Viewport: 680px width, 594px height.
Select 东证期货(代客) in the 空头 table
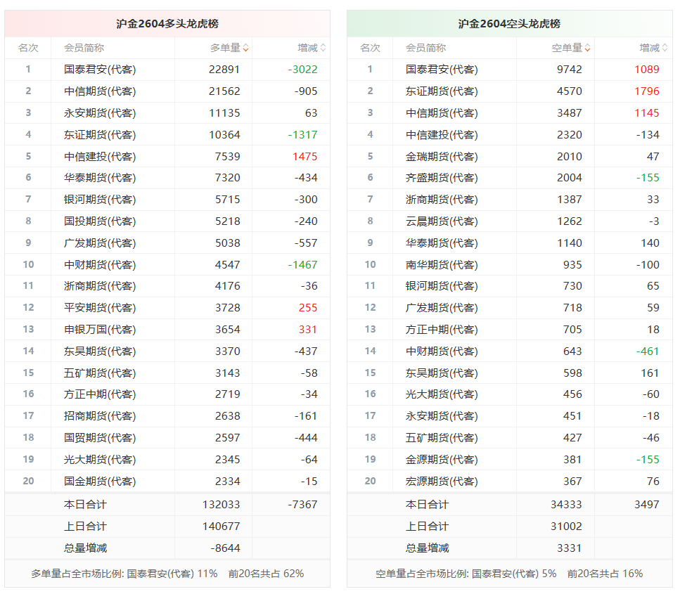442,91
